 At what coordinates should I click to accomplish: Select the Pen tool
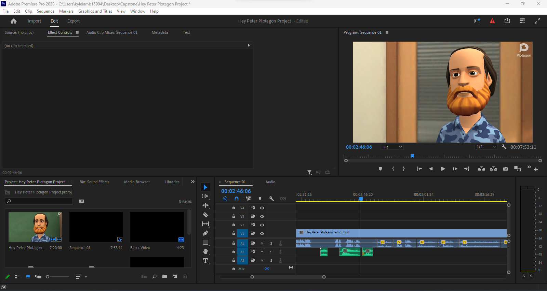(205, 233)
